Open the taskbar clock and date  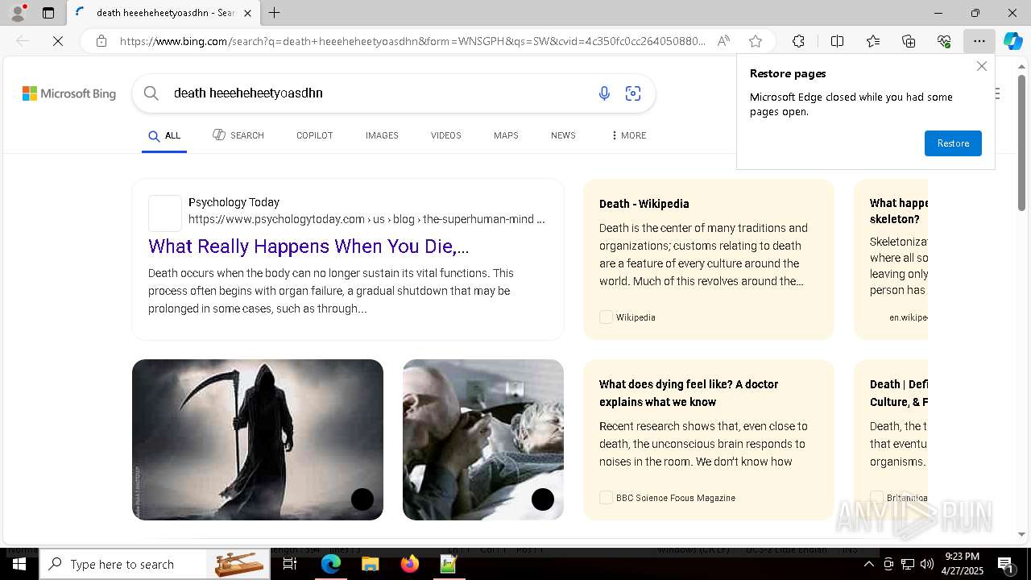click(x=962, y=565)
